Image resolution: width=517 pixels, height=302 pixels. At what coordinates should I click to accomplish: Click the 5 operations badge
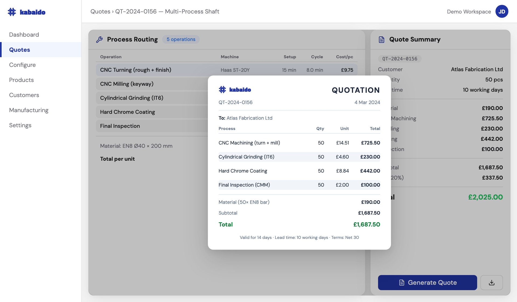181,39
